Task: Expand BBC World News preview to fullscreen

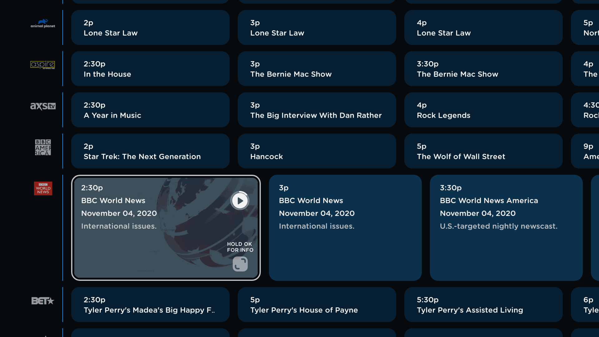Action: point(240,264)
